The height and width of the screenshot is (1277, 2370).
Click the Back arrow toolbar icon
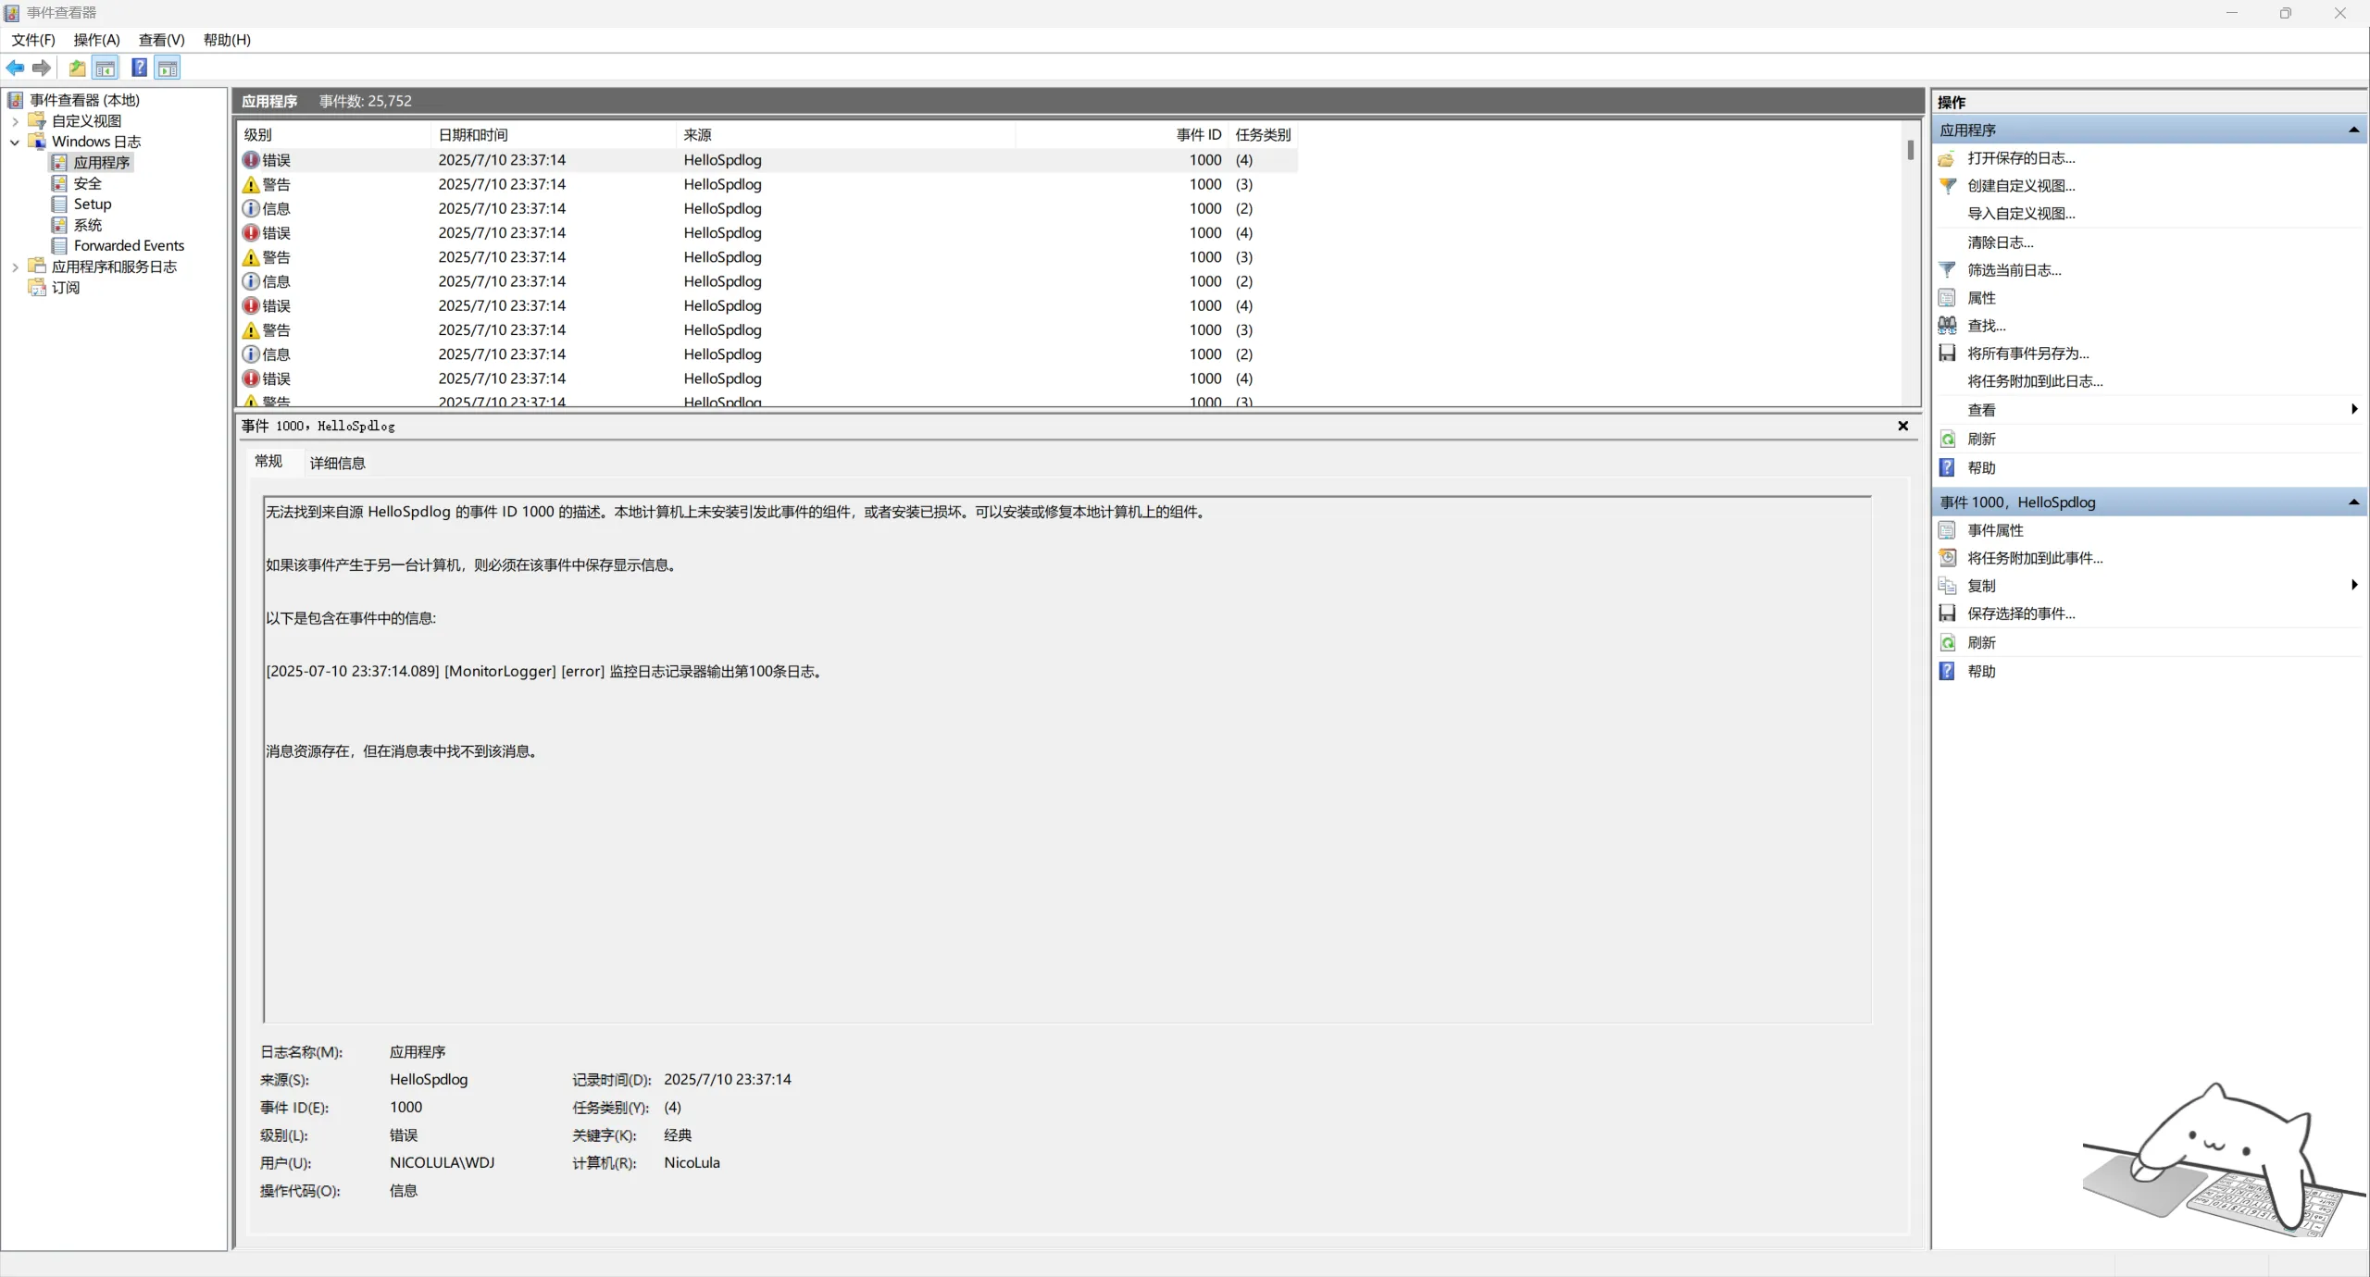click(15, 68)
